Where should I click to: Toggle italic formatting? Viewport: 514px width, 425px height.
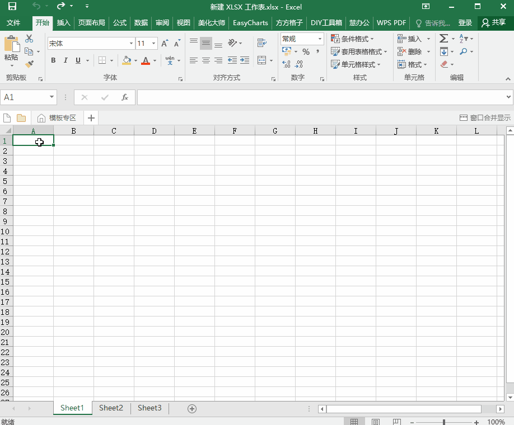coord(66,60)
